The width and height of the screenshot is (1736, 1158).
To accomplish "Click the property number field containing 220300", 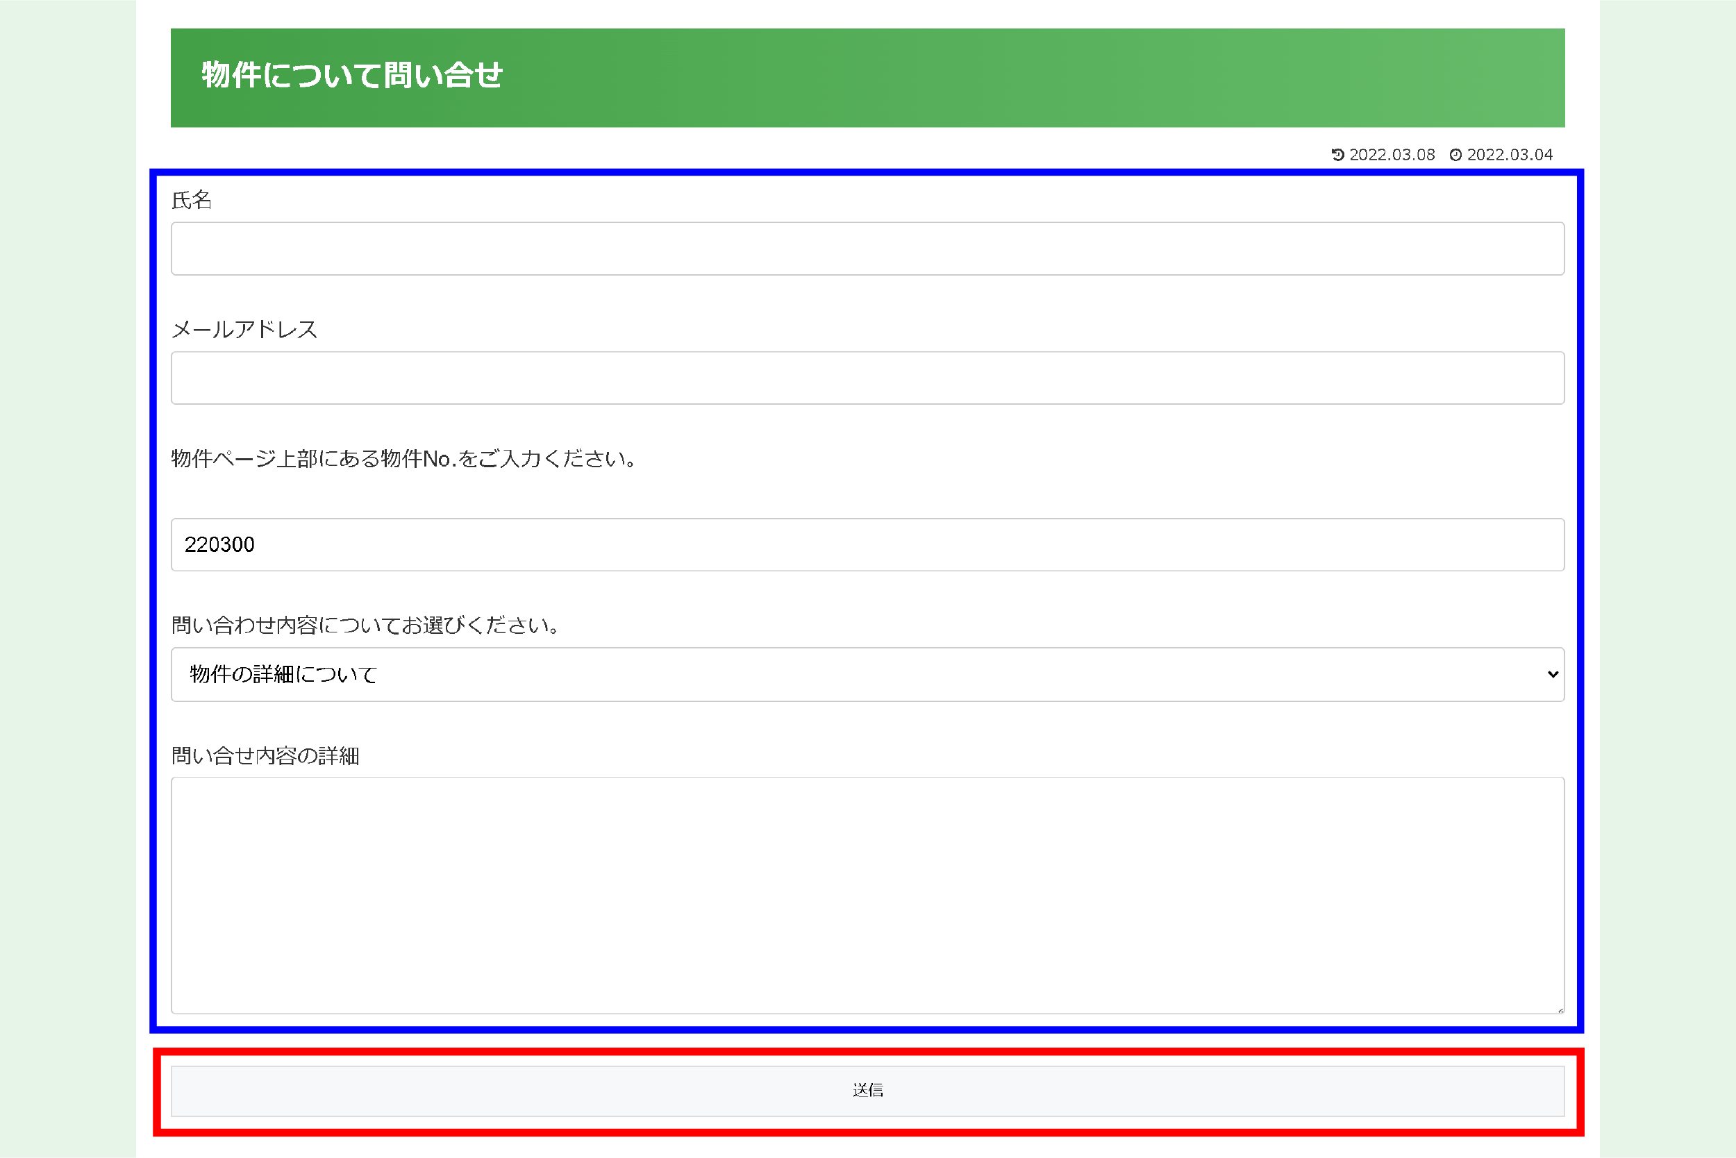I will point(867,544).
